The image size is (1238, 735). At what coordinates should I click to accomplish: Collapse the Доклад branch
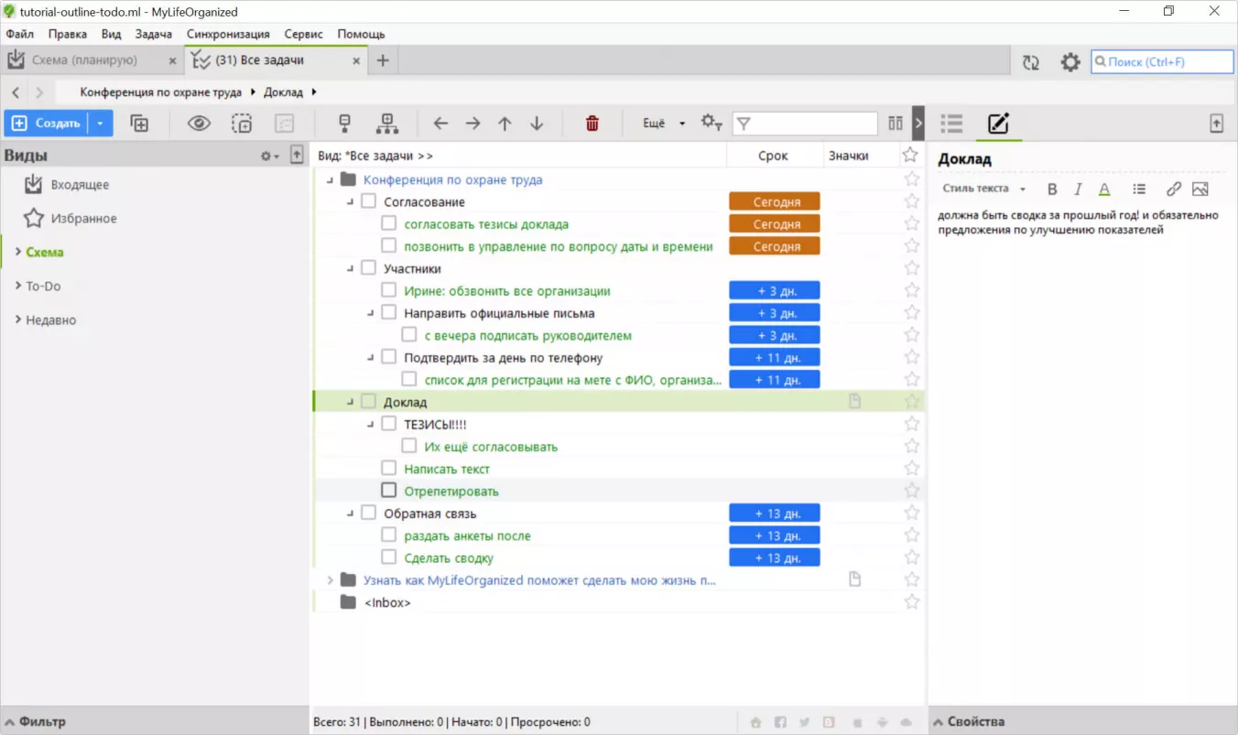pyautogui.click(x=350, y=403)
